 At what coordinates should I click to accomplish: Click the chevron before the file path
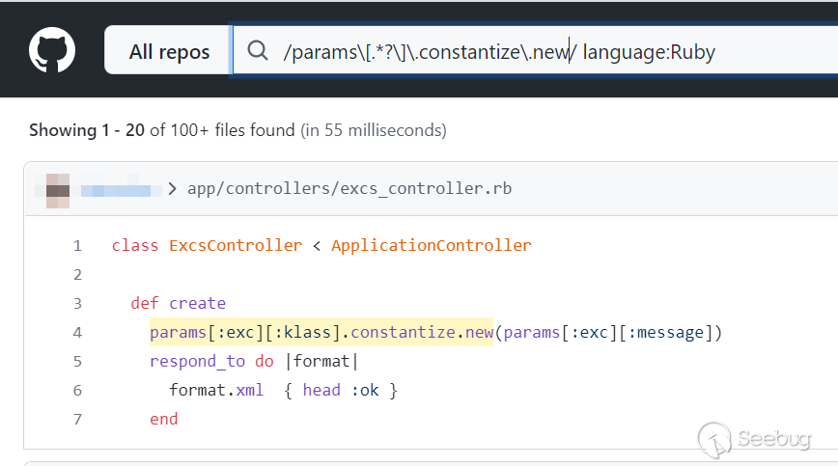click(x=173, y=189)
